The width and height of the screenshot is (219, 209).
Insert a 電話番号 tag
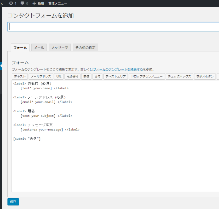[72, 76]
